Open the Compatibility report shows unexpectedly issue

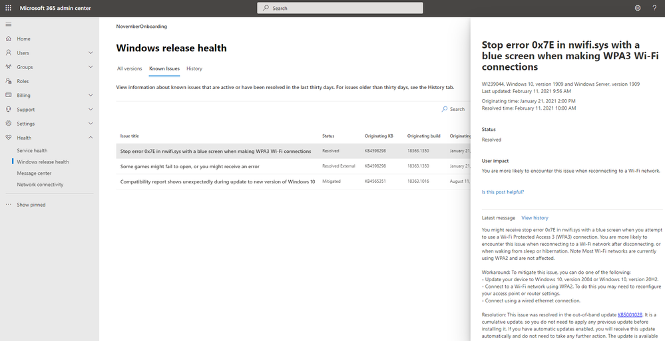pyautogui.click(x=218, y=181)
